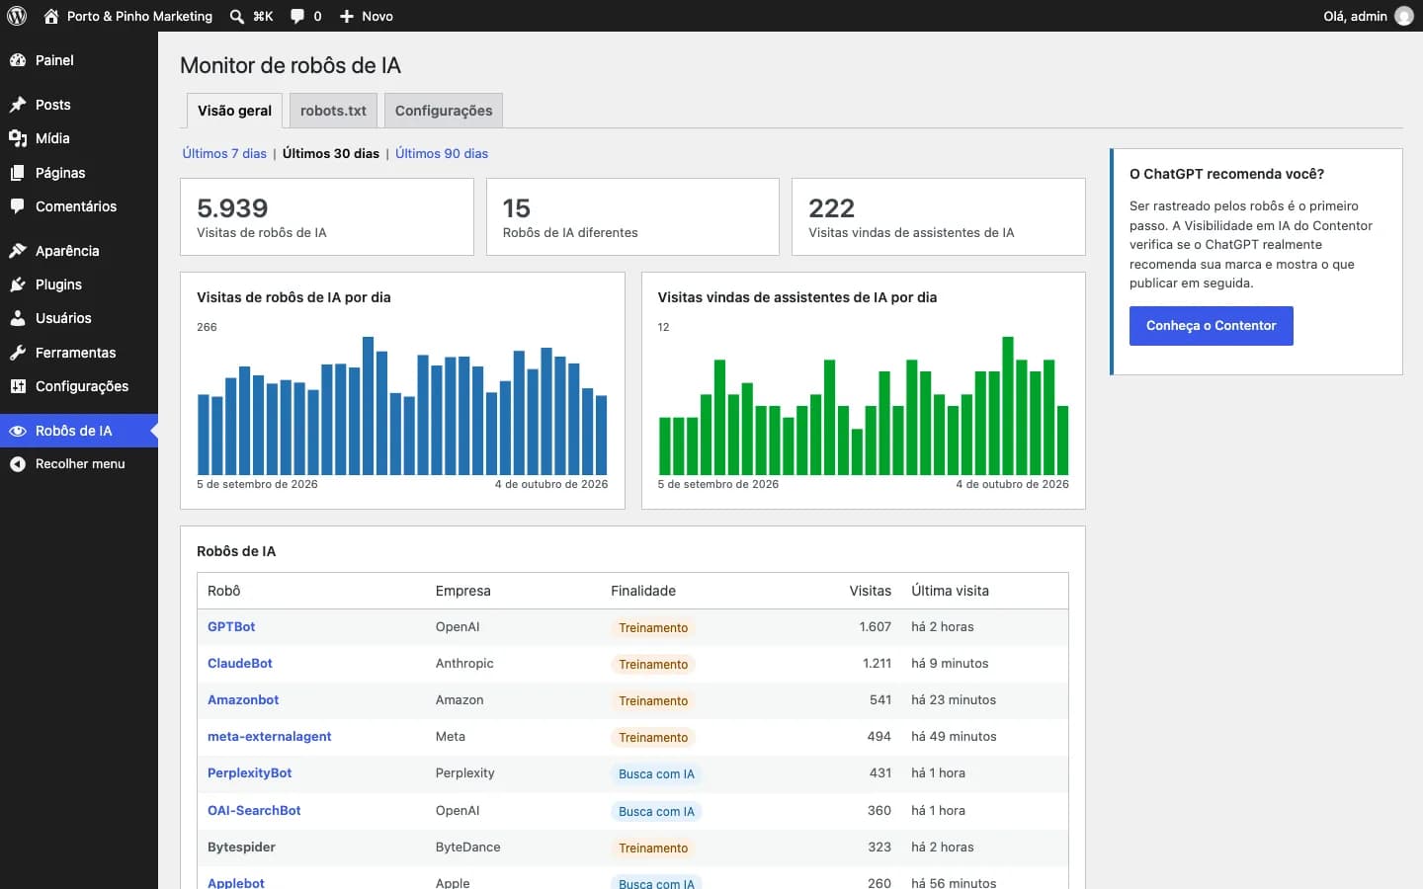Select the Visão geral tab

tap(234, 111)
